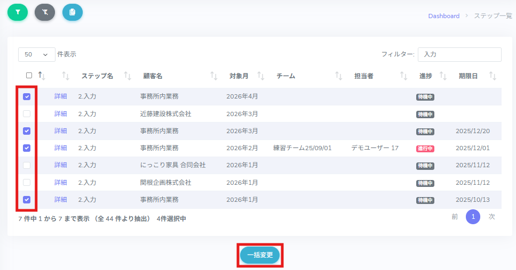This screenshot has height=270, width=516.
Task: Sort table by 担当者 column arrows
Action: 404,76
